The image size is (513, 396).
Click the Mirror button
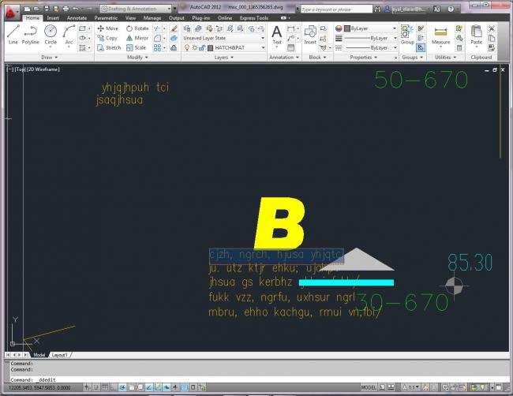tap(137, 38)
